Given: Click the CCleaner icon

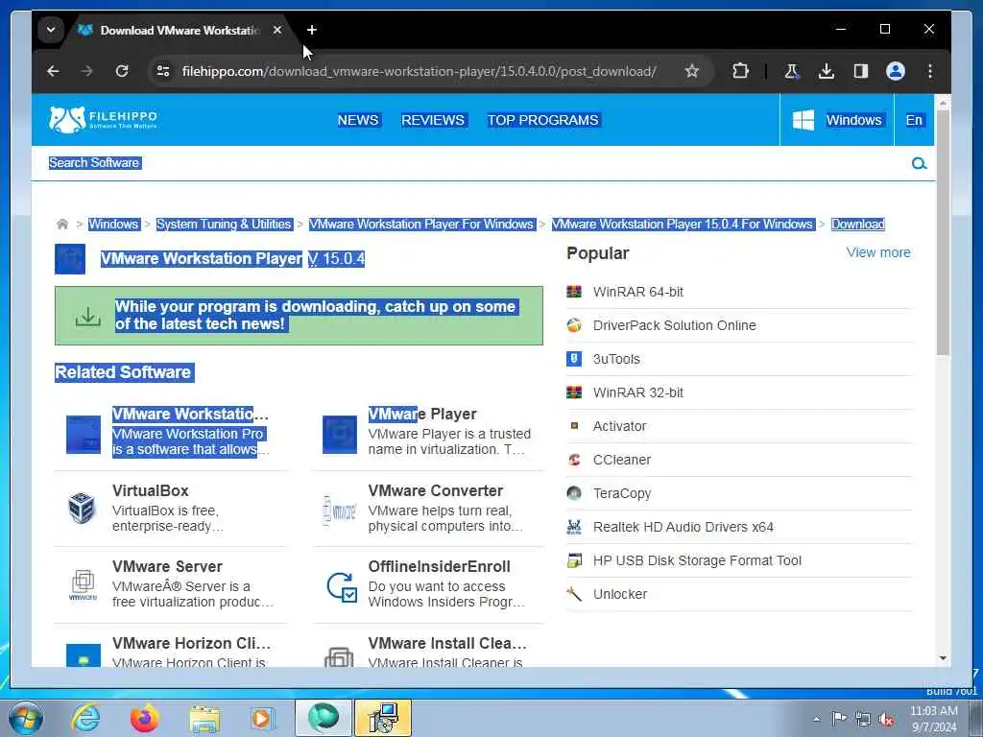Looking at the screenshot, I should click(x=574, y=460).
